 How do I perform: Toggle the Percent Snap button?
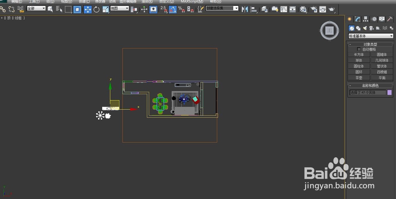pyautogui.click(x=181, y=9)
